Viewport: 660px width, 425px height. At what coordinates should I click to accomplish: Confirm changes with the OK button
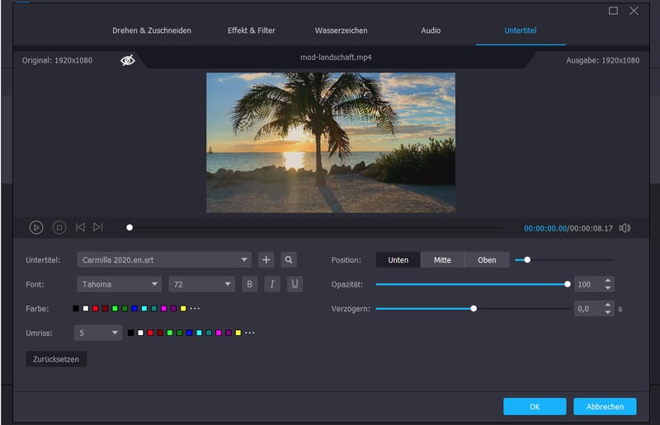coord(535,406)
